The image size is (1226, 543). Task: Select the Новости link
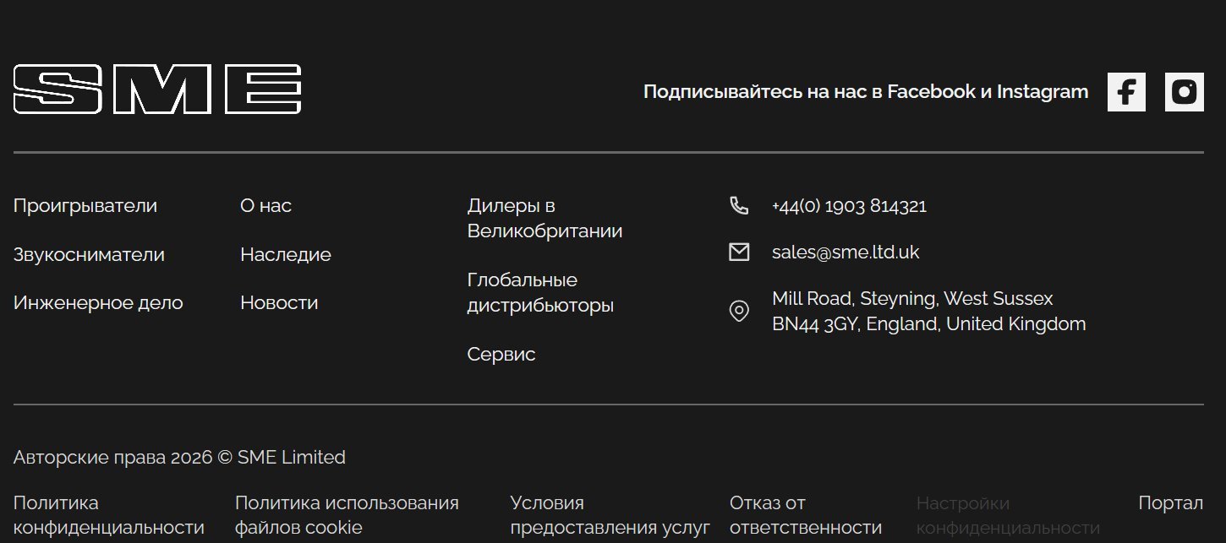[279, 303]
